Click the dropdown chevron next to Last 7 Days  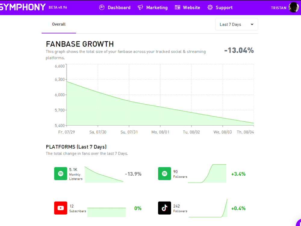(252, 24)
